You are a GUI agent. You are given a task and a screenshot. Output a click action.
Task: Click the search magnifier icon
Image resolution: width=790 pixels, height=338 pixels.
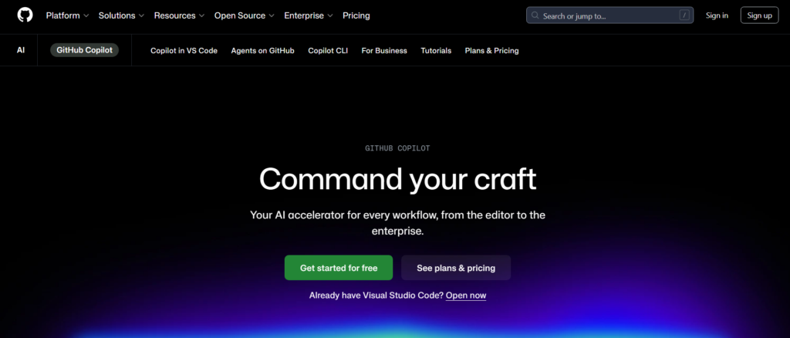(x=535, y=15)
